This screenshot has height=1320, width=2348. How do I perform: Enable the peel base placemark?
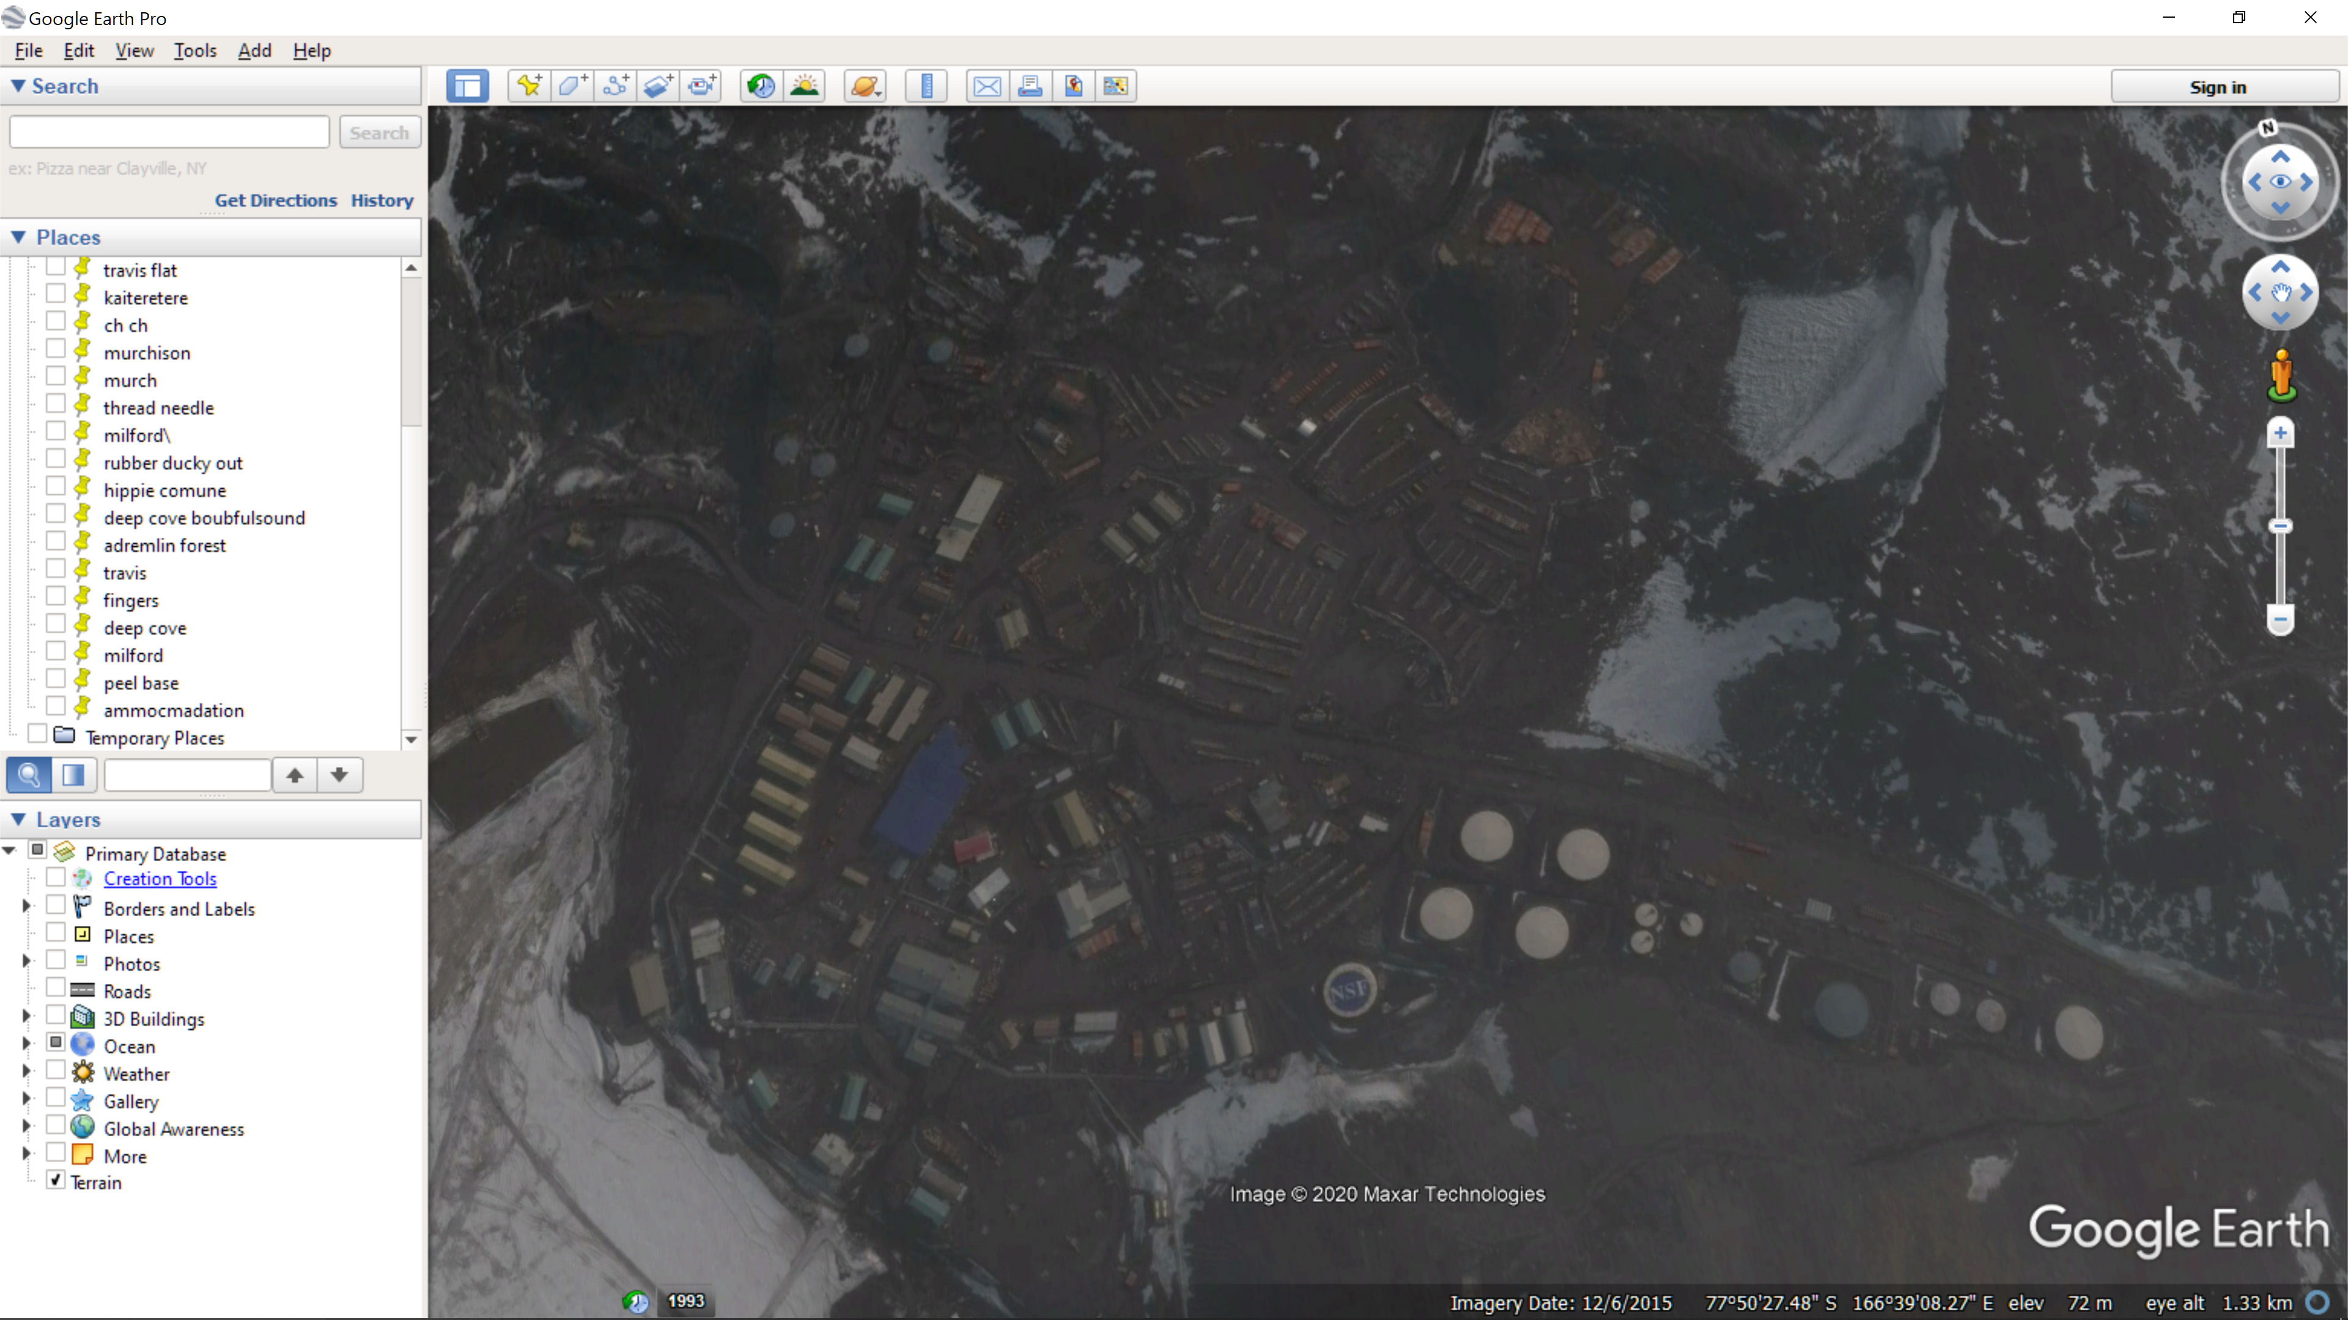(56, 679)
